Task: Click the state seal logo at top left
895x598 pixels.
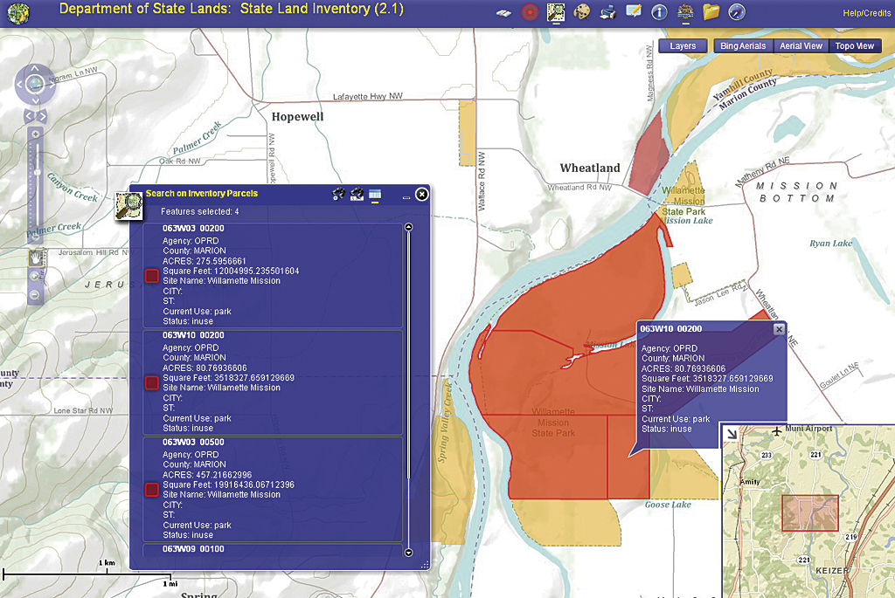Action: (x=18, y=14)
